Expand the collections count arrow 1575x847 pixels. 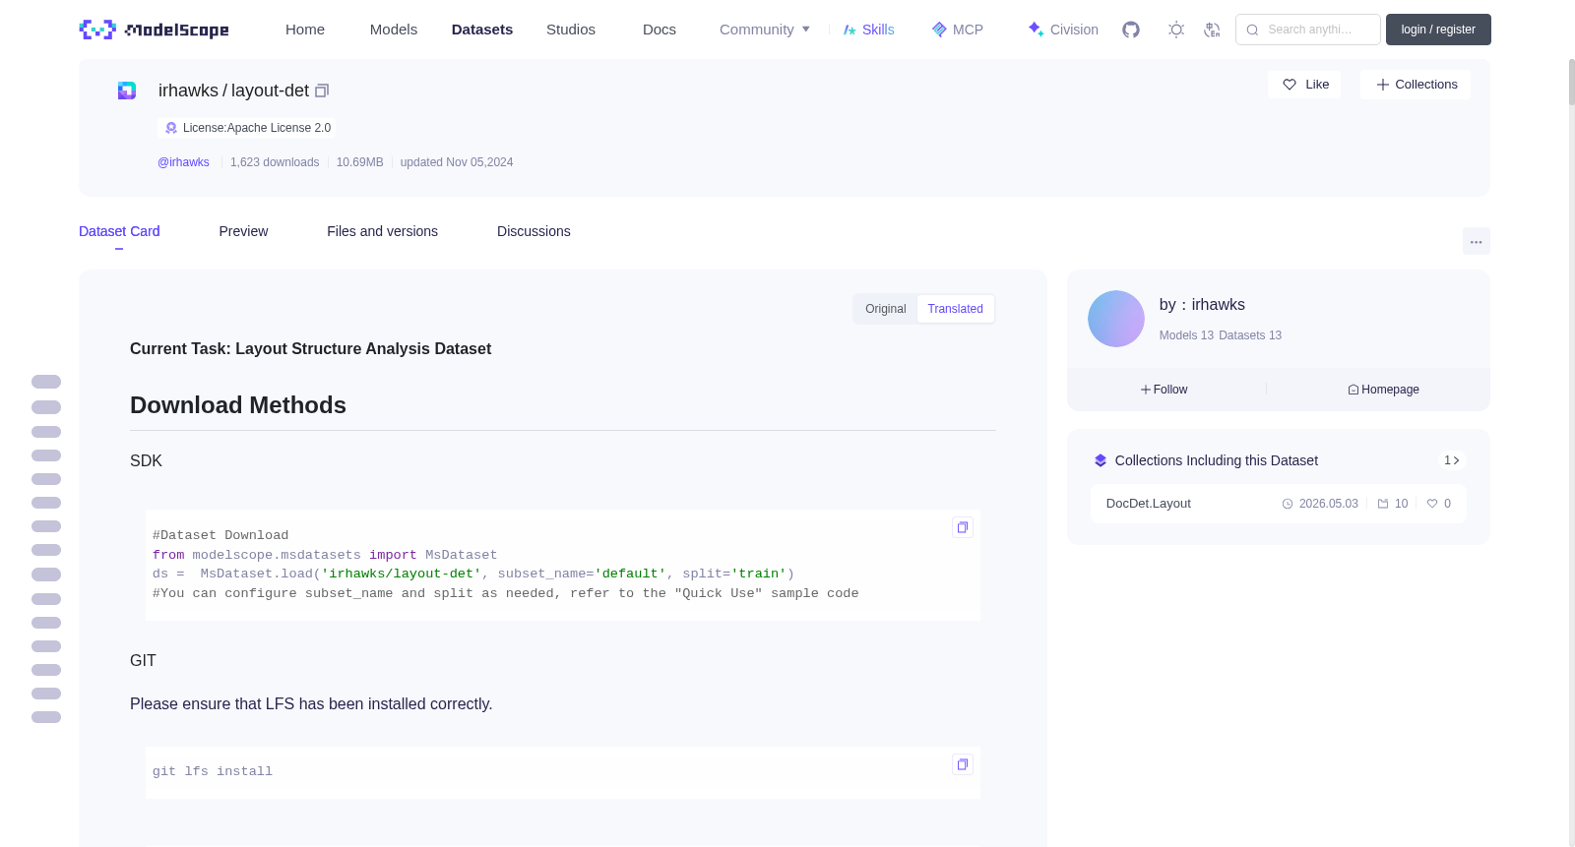click(1451, 460)
